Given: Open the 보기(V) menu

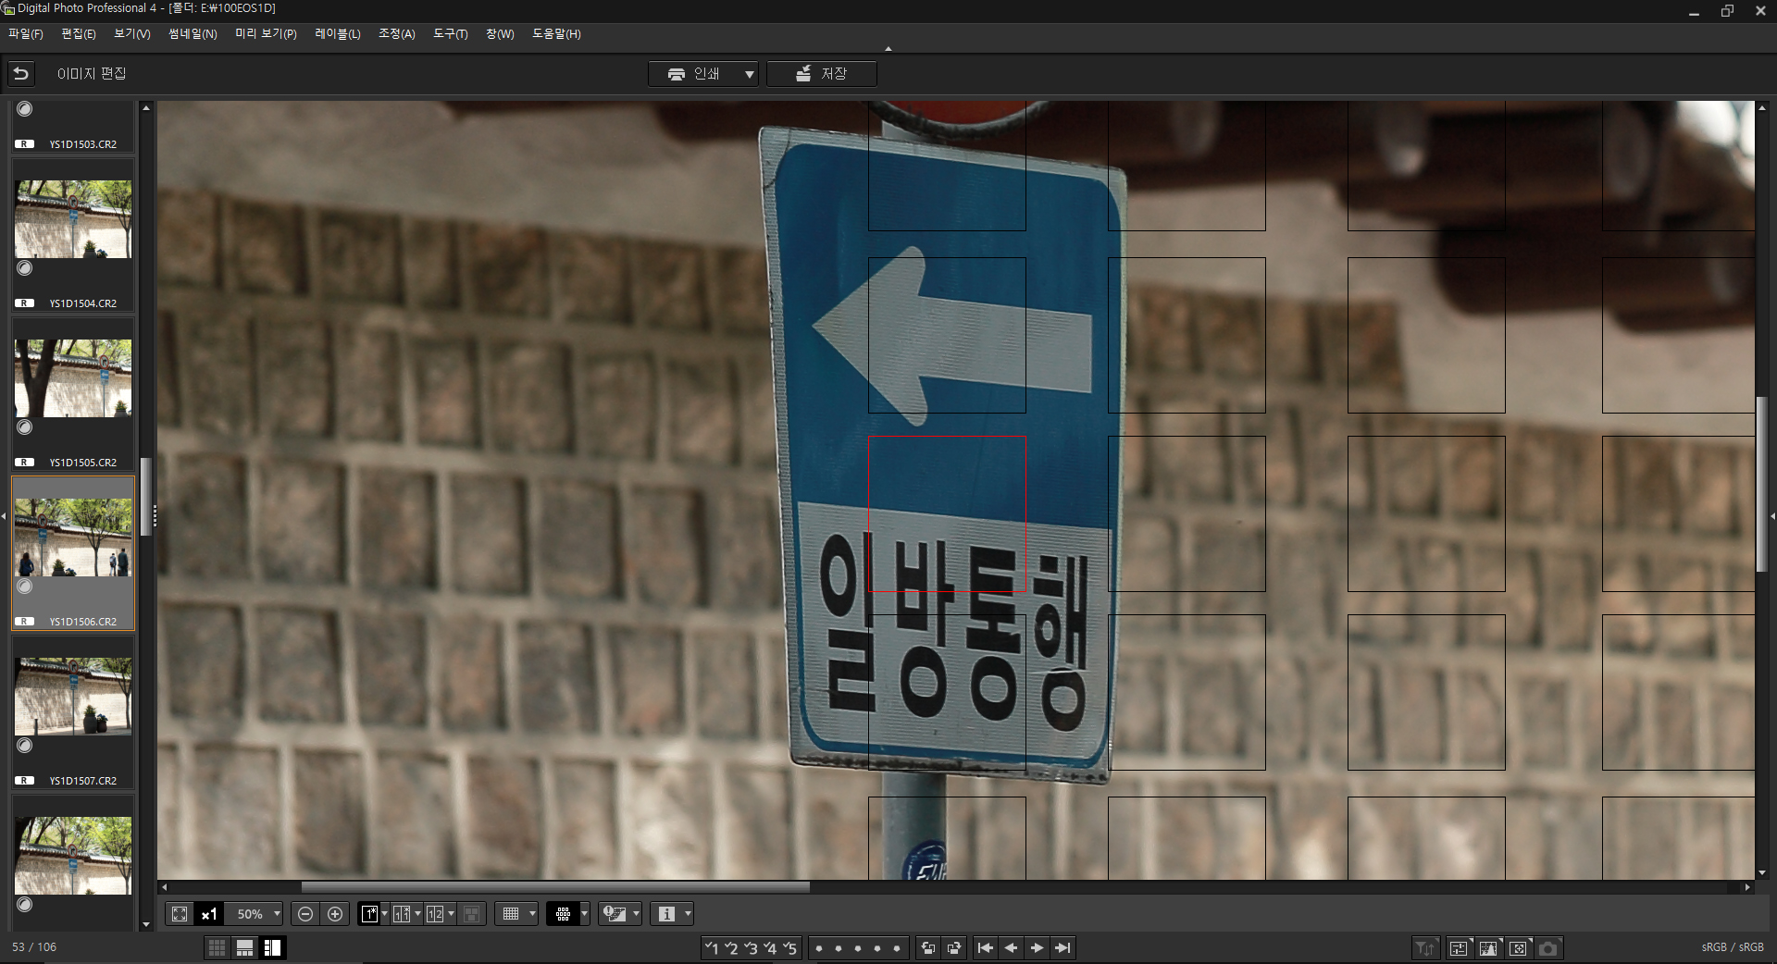Looking at the screenshot, I should 132,33.
